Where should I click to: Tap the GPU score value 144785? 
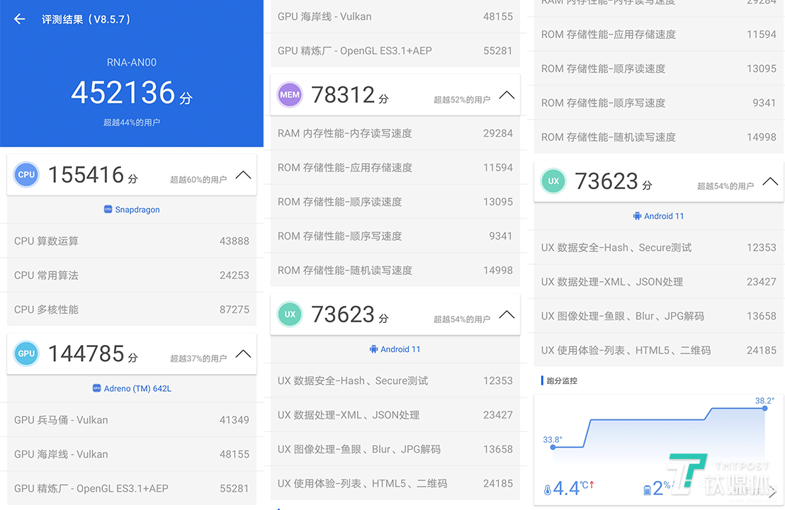point(86,353)
